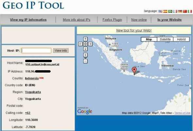193x131 pixels.
Task: Click the Banda Sea map label
Action: click(179, 69)
